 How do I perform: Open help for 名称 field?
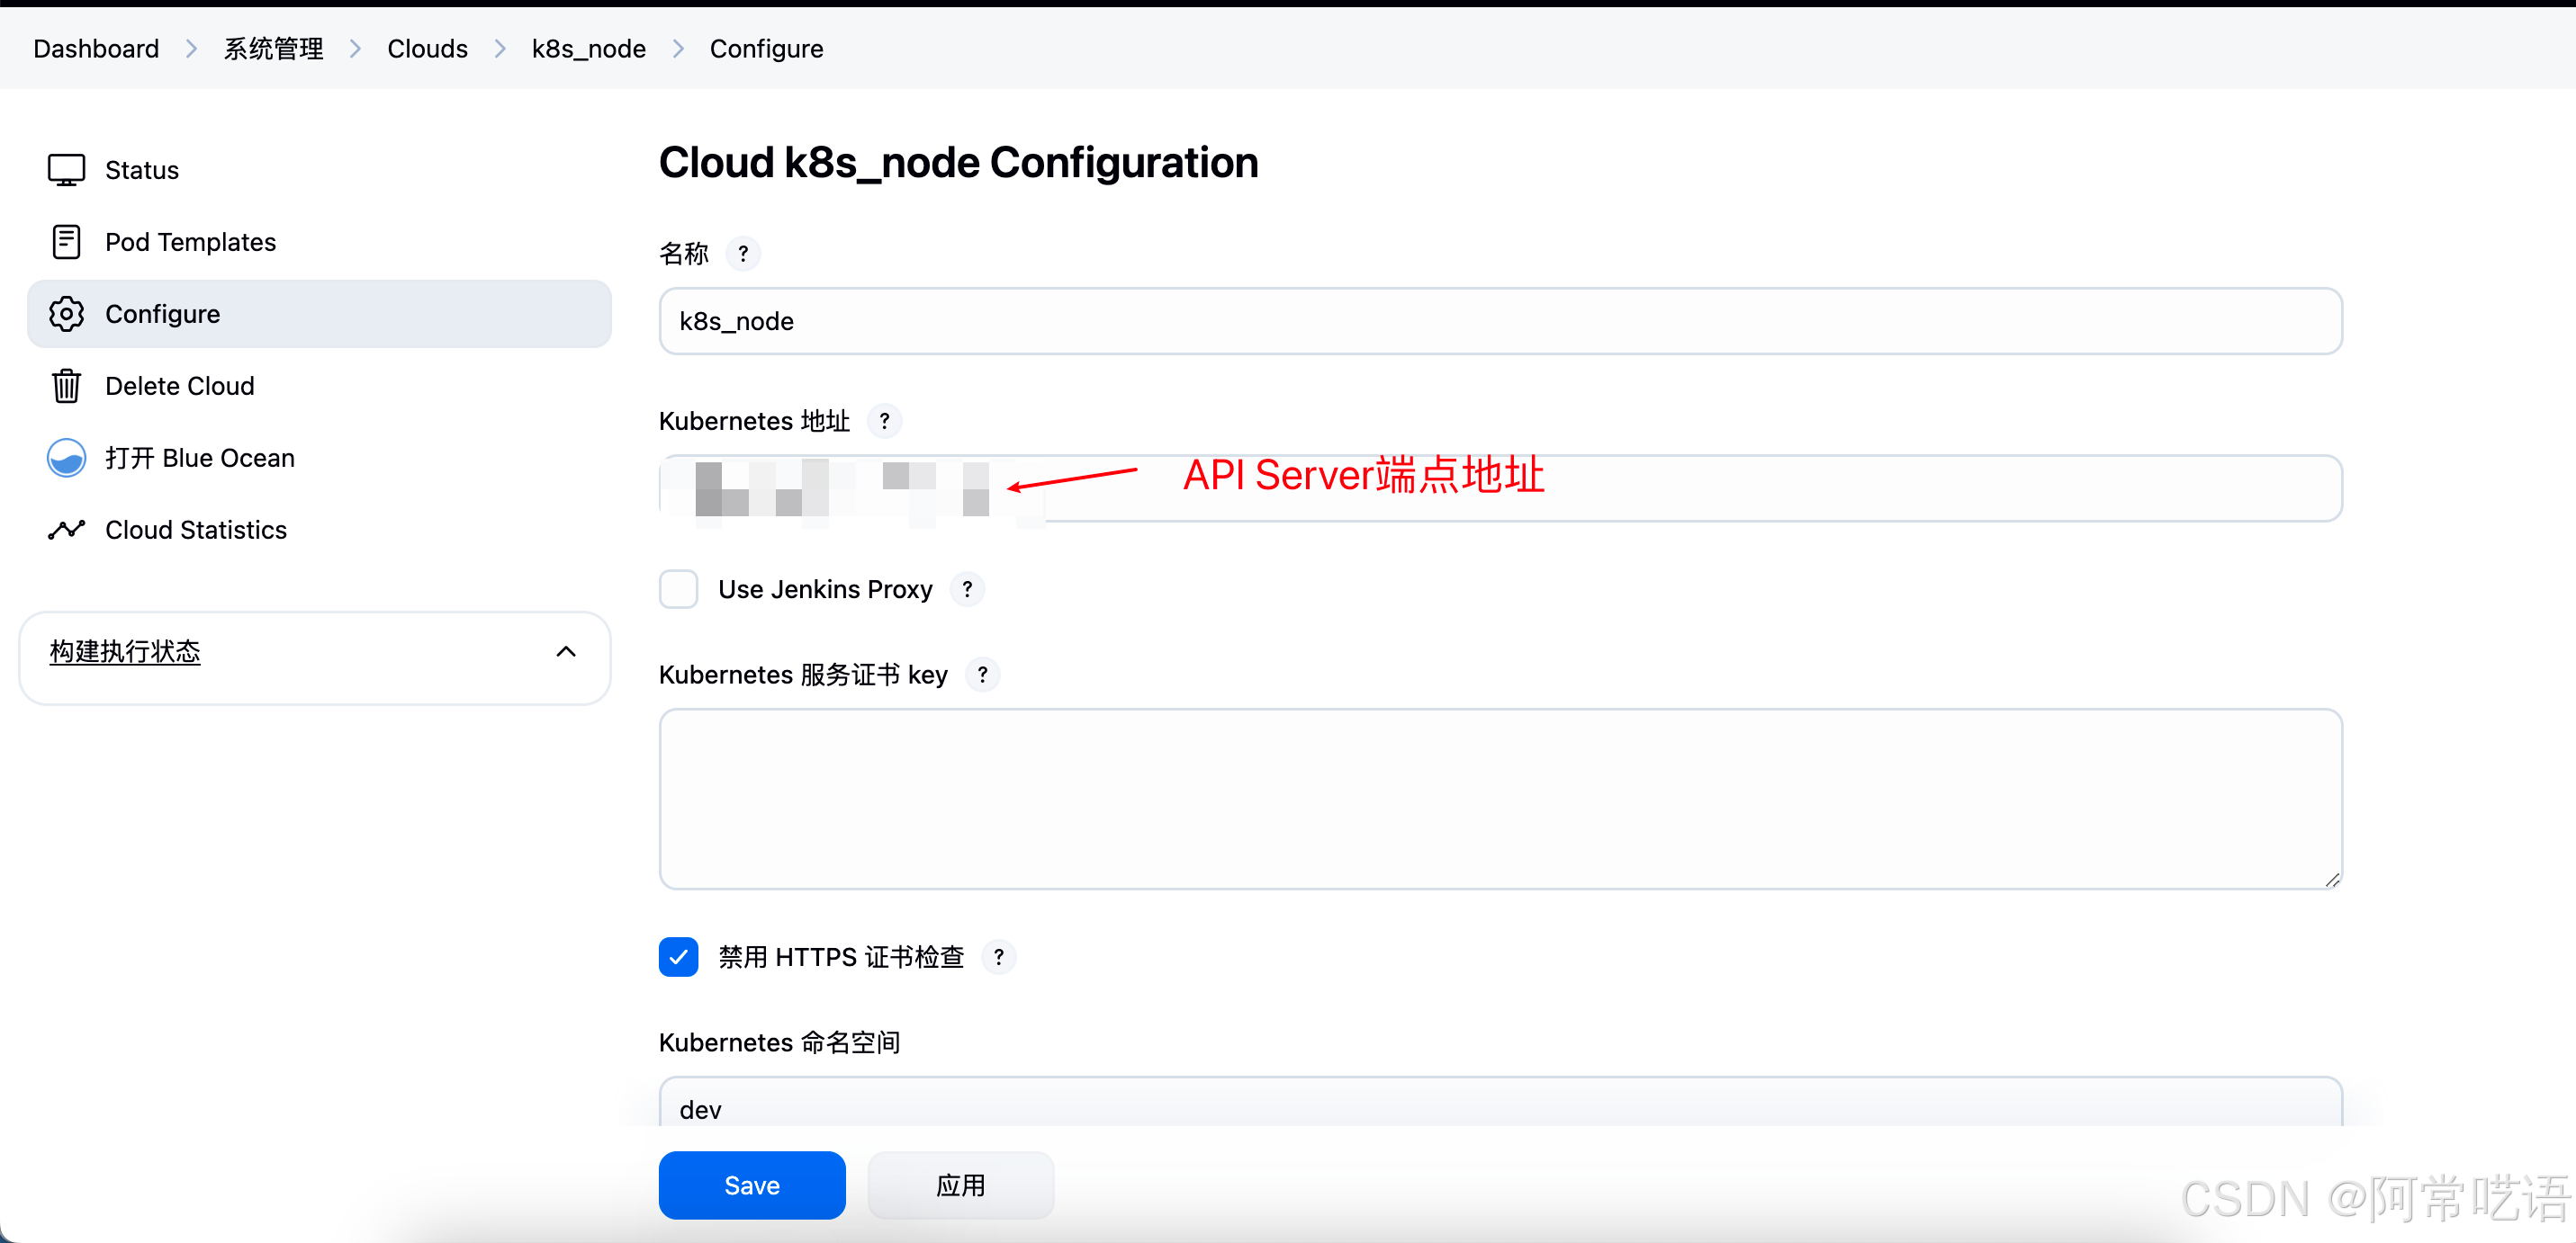pyautogui.click(x=743, y=254)
